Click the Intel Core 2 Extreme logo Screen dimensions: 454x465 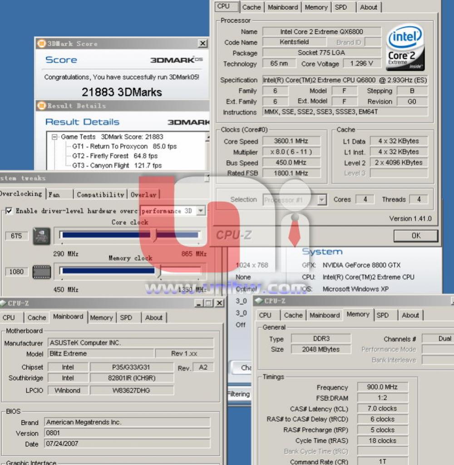click(405, 47)
